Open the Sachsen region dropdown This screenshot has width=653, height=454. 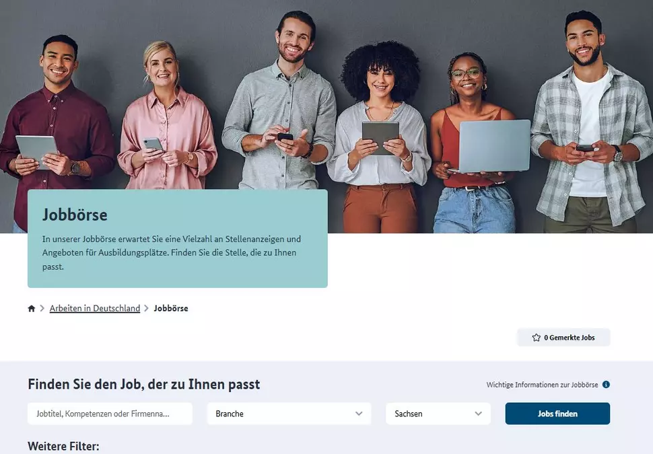point(438,414)
